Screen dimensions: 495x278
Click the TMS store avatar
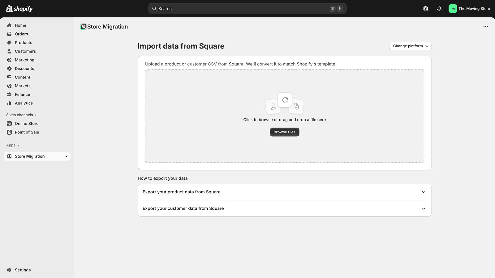click(453, 9)
